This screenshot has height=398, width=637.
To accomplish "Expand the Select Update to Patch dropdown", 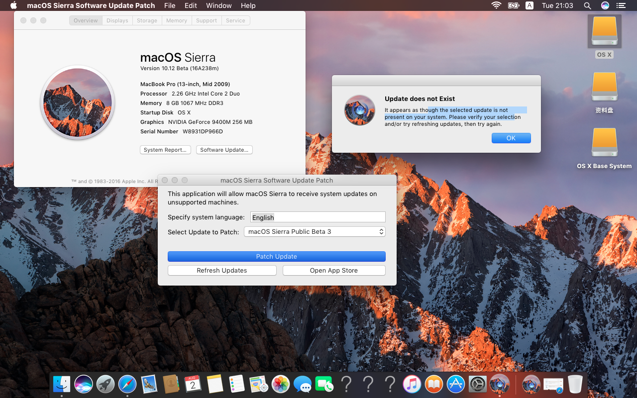I will coord(315,232).
